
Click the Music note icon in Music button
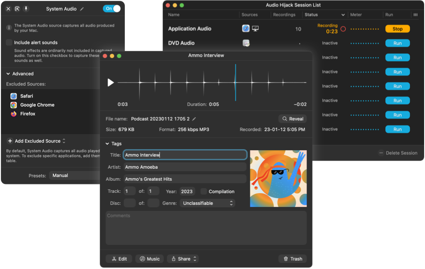(142, 259)
